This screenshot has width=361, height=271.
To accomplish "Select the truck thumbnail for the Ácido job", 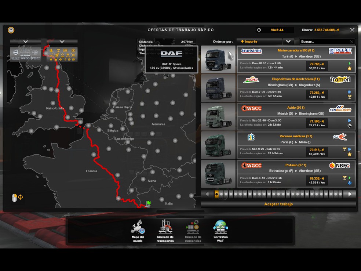I will [x=218, y=117].
